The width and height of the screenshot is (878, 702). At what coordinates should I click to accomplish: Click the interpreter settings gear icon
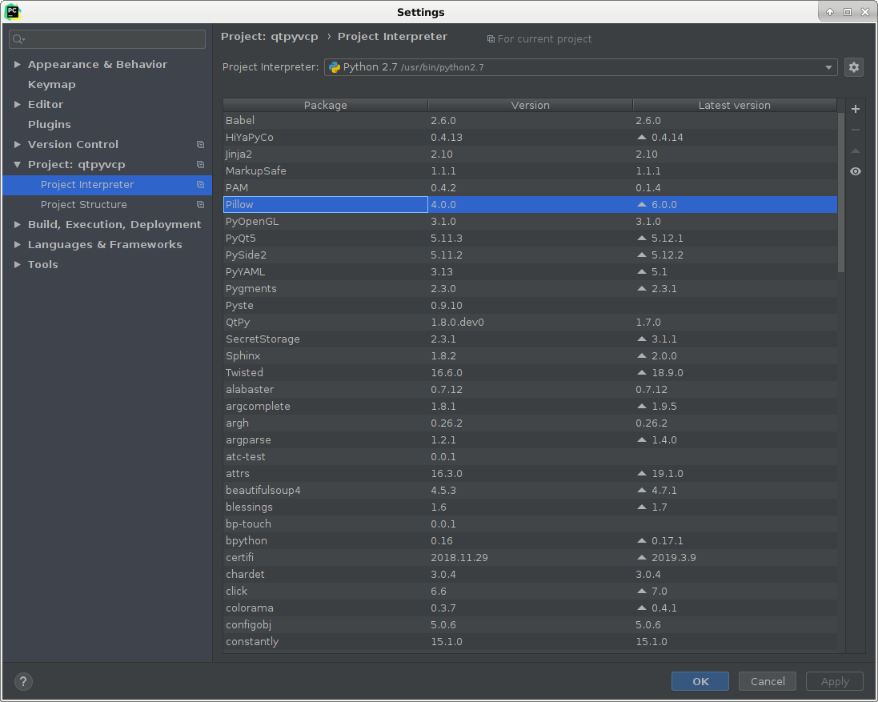(853, 67)
